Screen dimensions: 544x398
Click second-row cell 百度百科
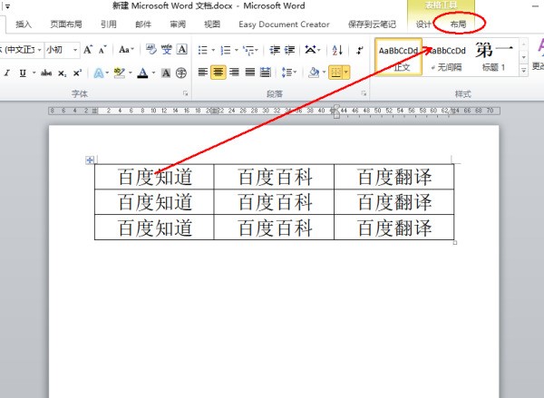pos(275,202)
